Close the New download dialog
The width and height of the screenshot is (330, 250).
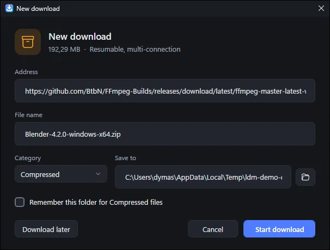(321, 8)
